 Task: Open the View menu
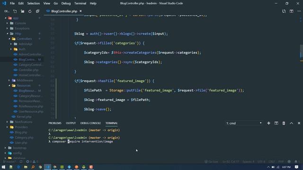(x=46, y=3)
